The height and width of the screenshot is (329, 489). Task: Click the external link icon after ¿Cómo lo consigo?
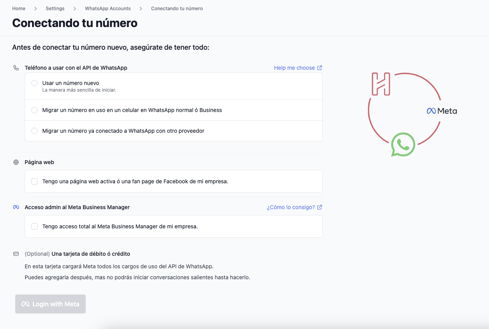pyautogui.click(x=320, y=207)
